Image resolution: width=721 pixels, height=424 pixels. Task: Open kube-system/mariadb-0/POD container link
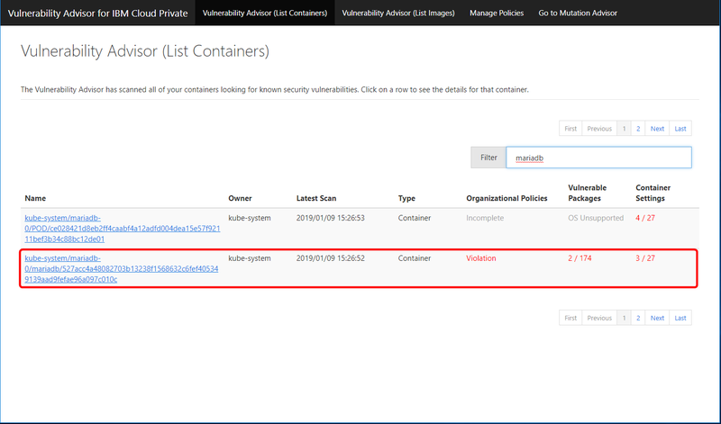point(123,229)
